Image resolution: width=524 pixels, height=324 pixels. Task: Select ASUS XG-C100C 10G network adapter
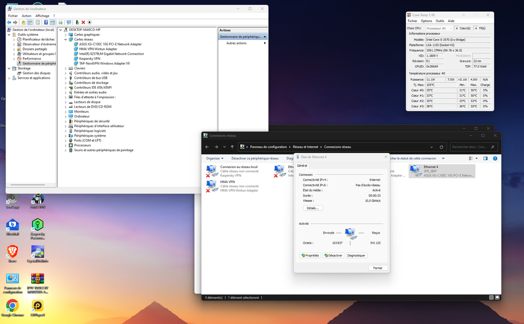point(110,44)
